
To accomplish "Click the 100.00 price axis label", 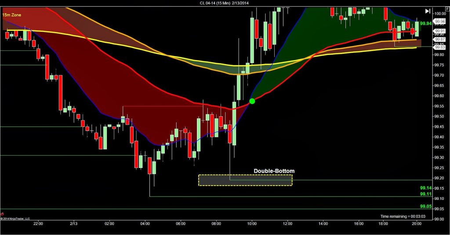I will coord(440,14).
